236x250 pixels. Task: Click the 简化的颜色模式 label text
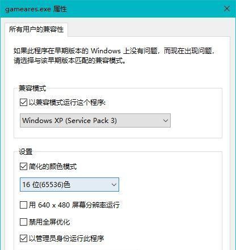click(53, 167)
